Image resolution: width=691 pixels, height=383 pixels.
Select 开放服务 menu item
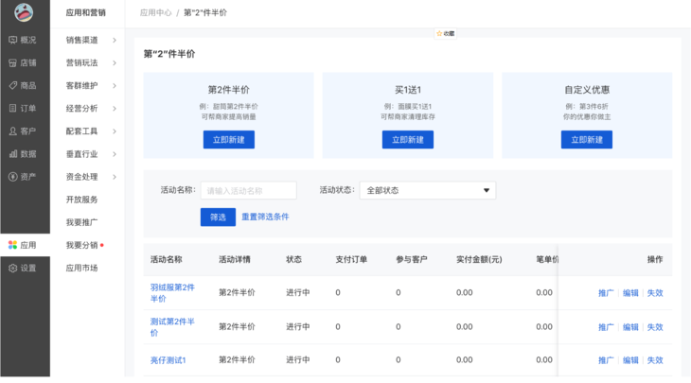81,200
